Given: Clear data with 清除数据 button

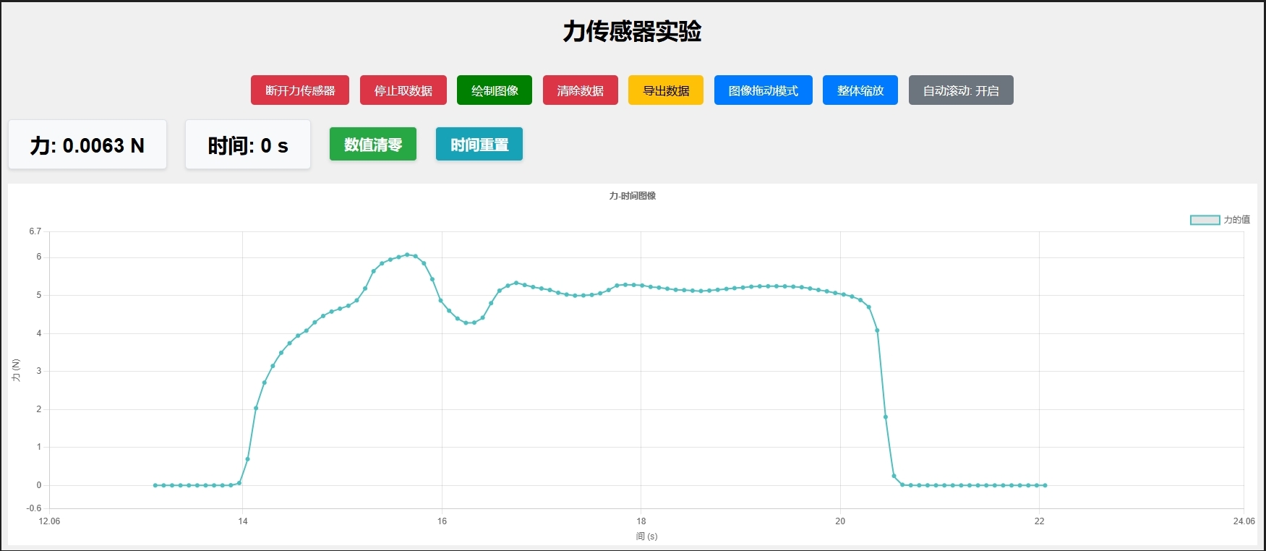Looking at the screenshot, I should click(580, 90).
